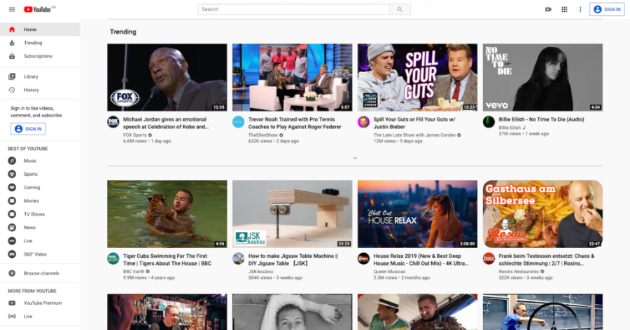
Task: Play the Tiger Cubs Swimming thumbnail
Action: [167, 214]
